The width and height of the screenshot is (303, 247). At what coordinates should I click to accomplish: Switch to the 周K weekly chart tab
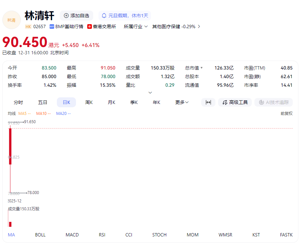pos(89,102)
